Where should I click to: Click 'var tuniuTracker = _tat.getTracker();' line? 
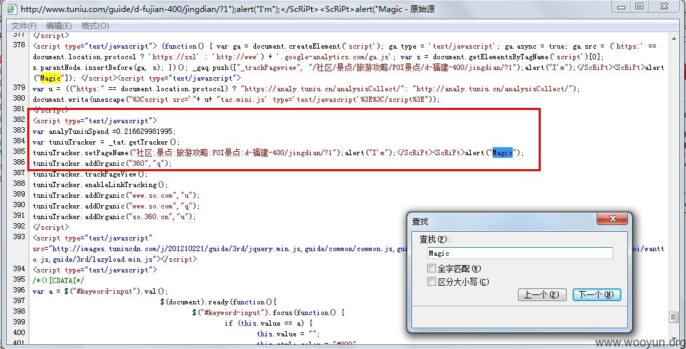tap(106, 142)
